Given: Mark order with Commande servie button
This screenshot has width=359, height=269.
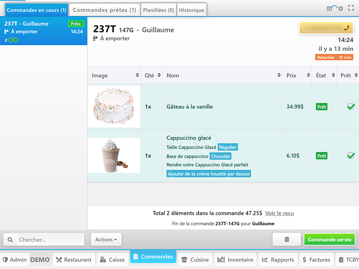Looking at the screenshot, I should pyautogui.click(x=329, y=240).
